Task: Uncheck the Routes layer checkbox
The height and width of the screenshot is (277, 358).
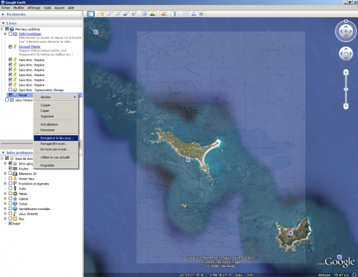Action: tap(10, 169)
